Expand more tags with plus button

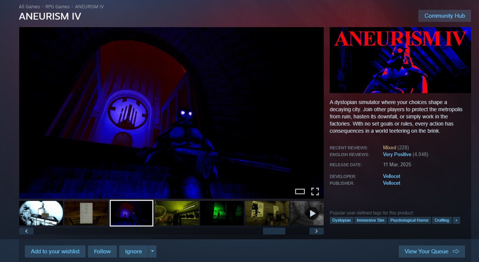pos(456,220)
